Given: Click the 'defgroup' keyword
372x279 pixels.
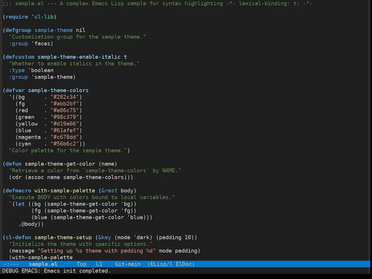Looking at the screenshot, I should [18, 30].
